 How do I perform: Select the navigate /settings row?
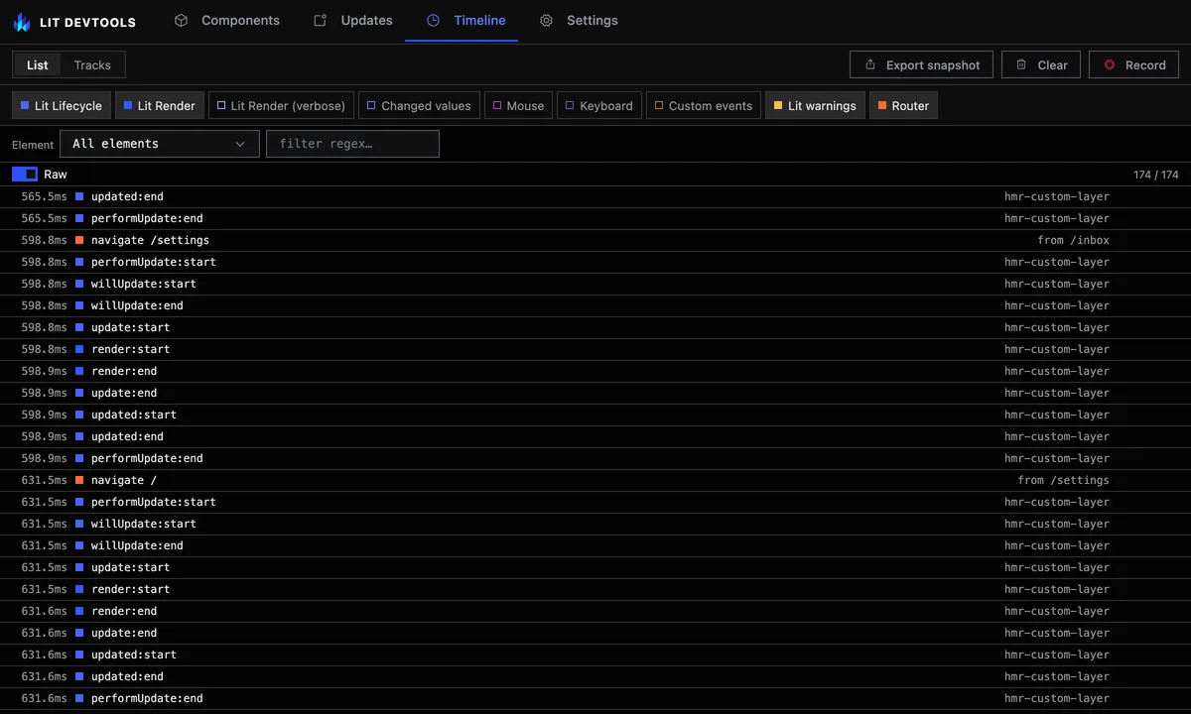tap(595, 240)
